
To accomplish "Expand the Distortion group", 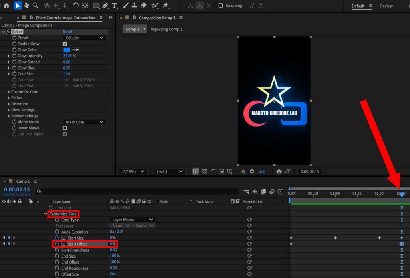I will point(8,104).
